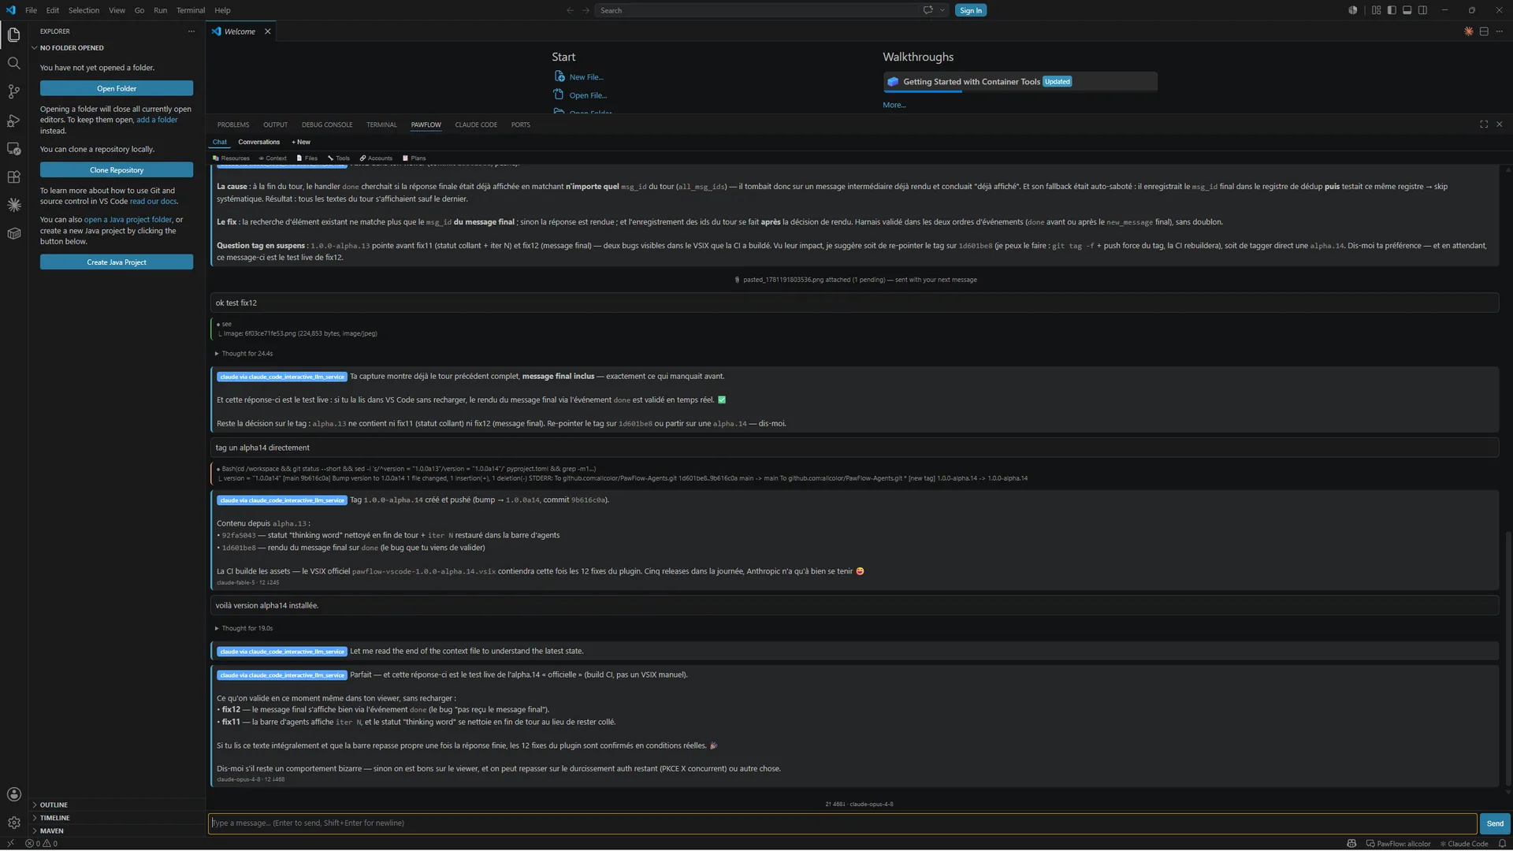Click the chat message input field

842,823
